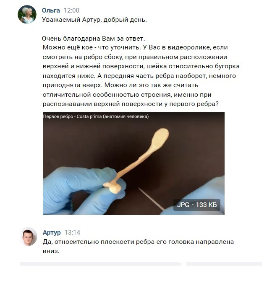Click the sender name Артур
Screen dimensions: 280x282
pos(52,233)
